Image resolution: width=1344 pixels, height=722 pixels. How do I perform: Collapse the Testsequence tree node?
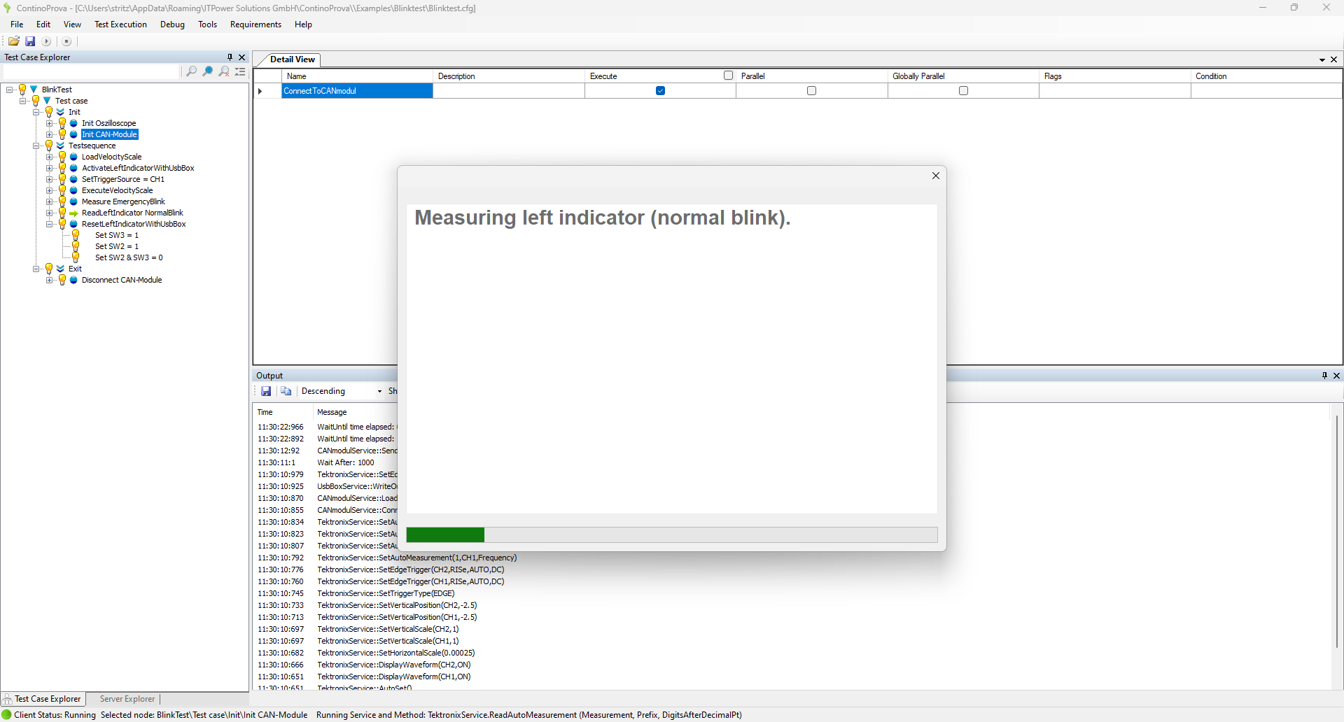[x=36, y=146]
